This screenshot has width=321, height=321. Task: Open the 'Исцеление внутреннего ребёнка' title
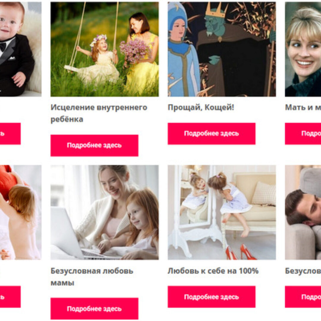99,113
